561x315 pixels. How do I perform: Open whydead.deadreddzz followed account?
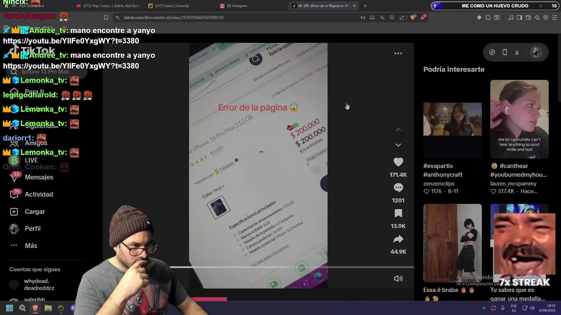(x=39, y=284)
